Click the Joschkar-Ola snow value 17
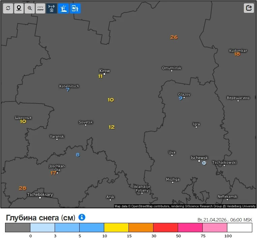The image size is (257, 239). 53,173
